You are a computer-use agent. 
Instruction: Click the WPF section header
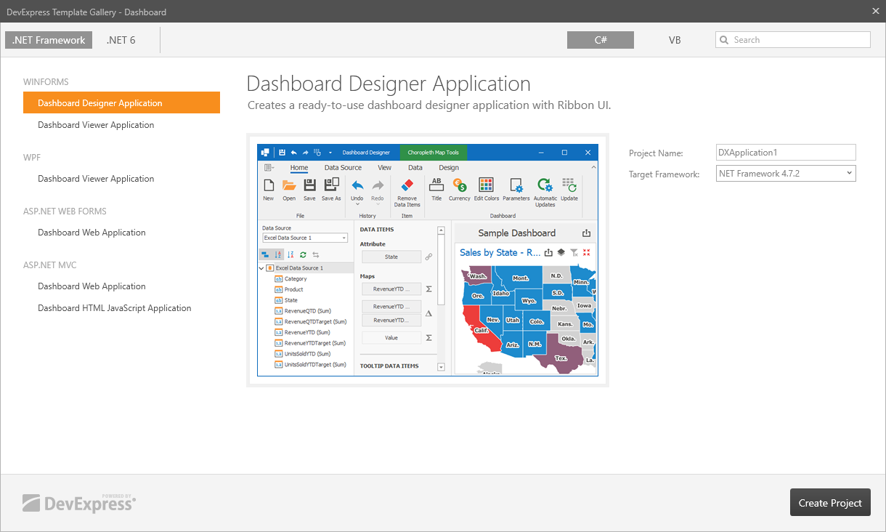(x=32, y=158)
